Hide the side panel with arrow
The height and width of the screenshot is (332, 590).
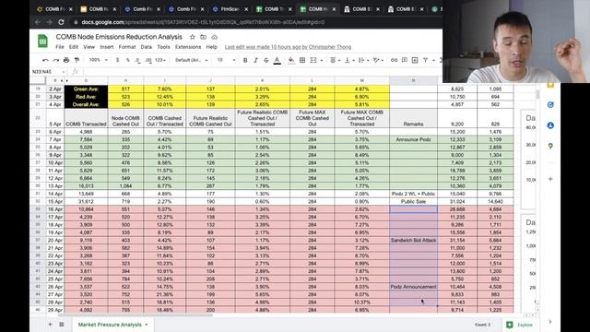click(x=550, y=322)
